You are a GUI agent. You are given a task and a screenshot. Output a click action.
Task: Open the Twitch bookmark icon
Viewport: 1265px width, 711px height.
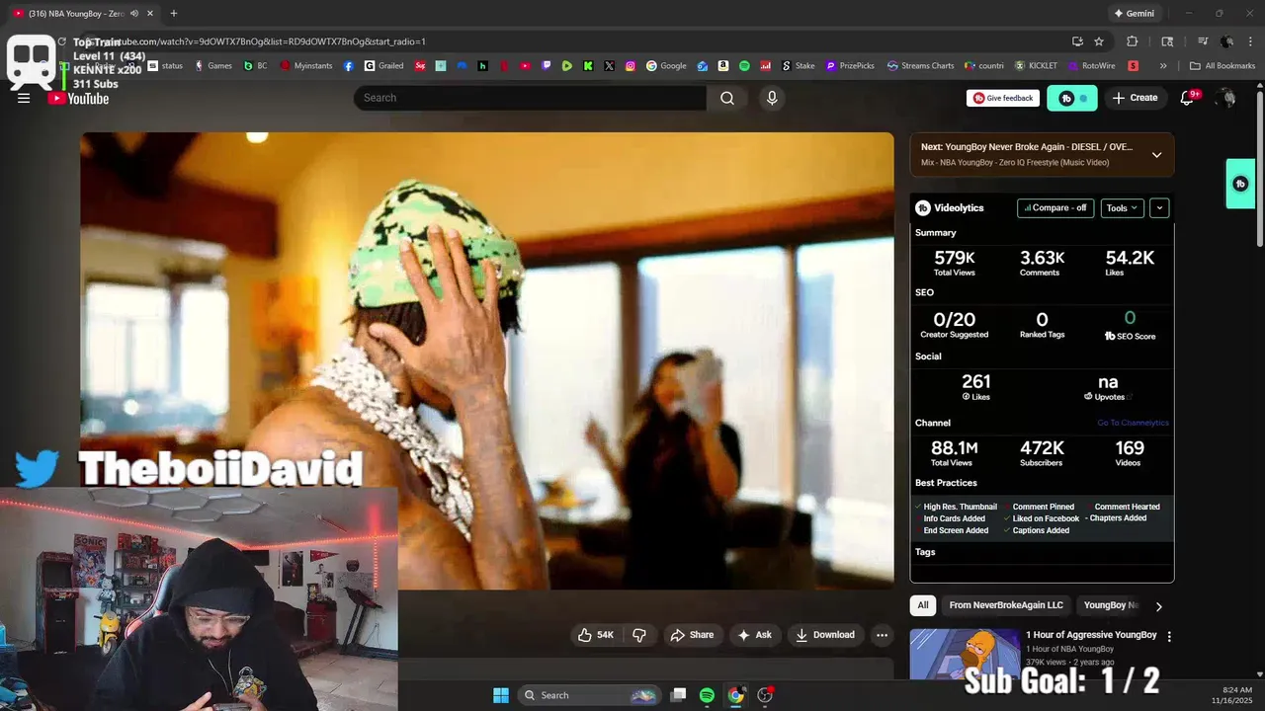click(x=547, y=66)
